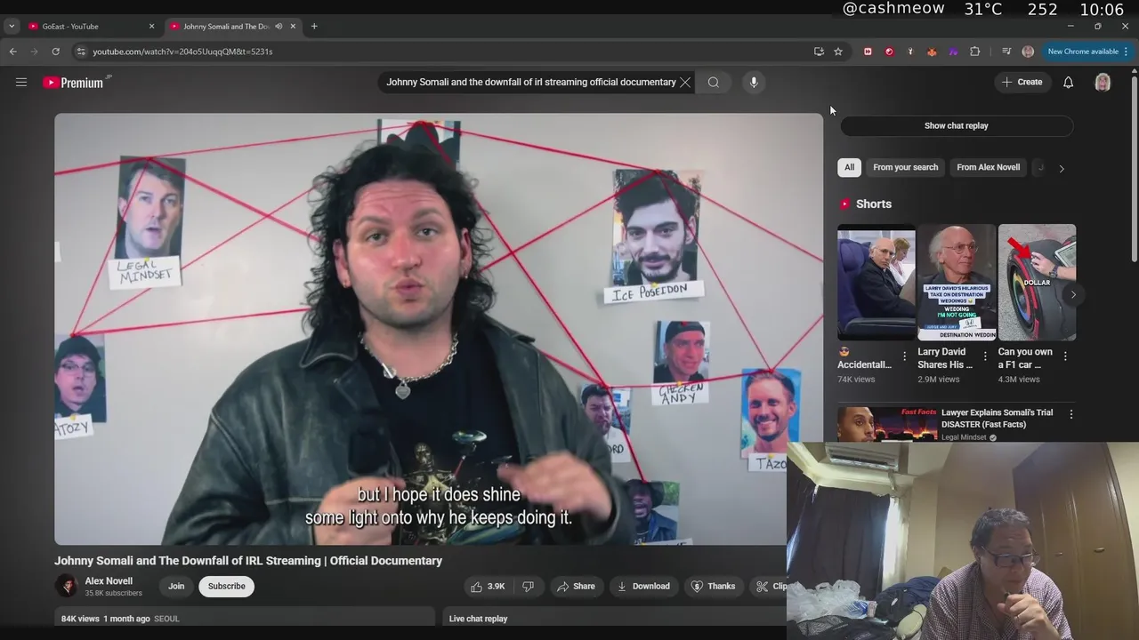The image size is (1139, 640).
Task: Open Chrome media controls icon
Action: tap(1006, 52)
